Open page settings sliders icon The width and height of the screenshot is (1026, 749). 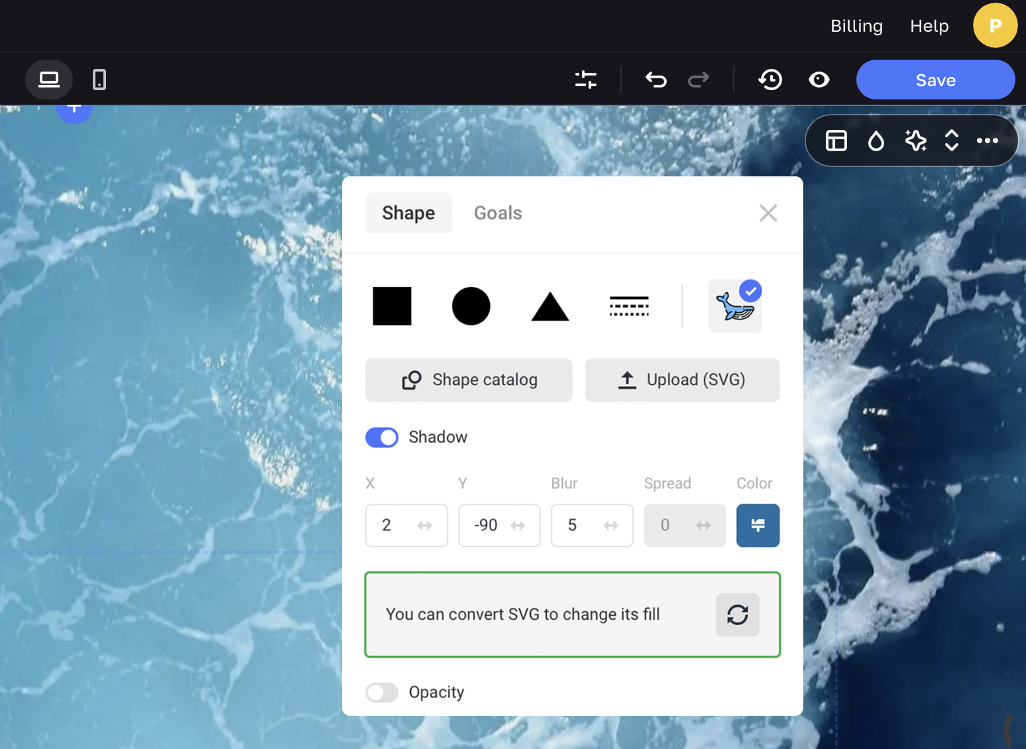(585, 80)
